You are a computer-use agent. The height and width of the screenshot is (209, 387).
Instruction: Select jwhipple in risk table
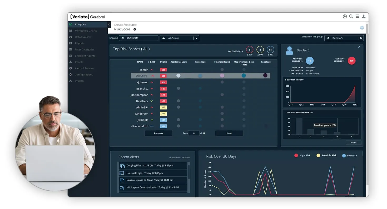143,120
